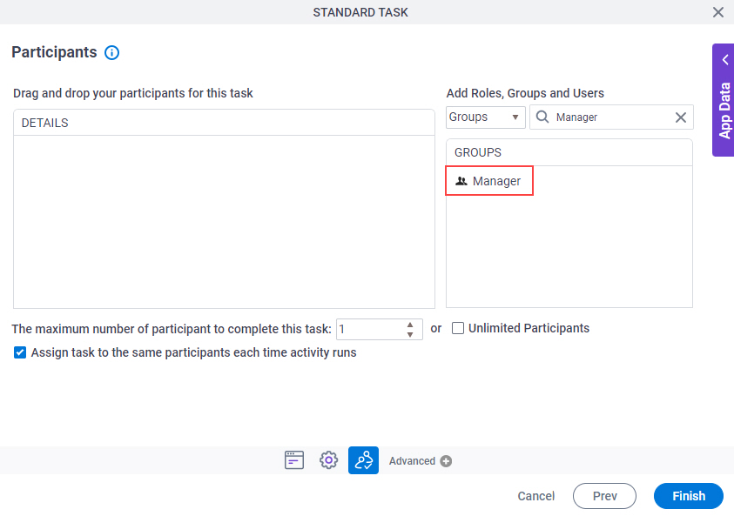Click the Advanced plus icon
The image size is (734, 516).
446,461
